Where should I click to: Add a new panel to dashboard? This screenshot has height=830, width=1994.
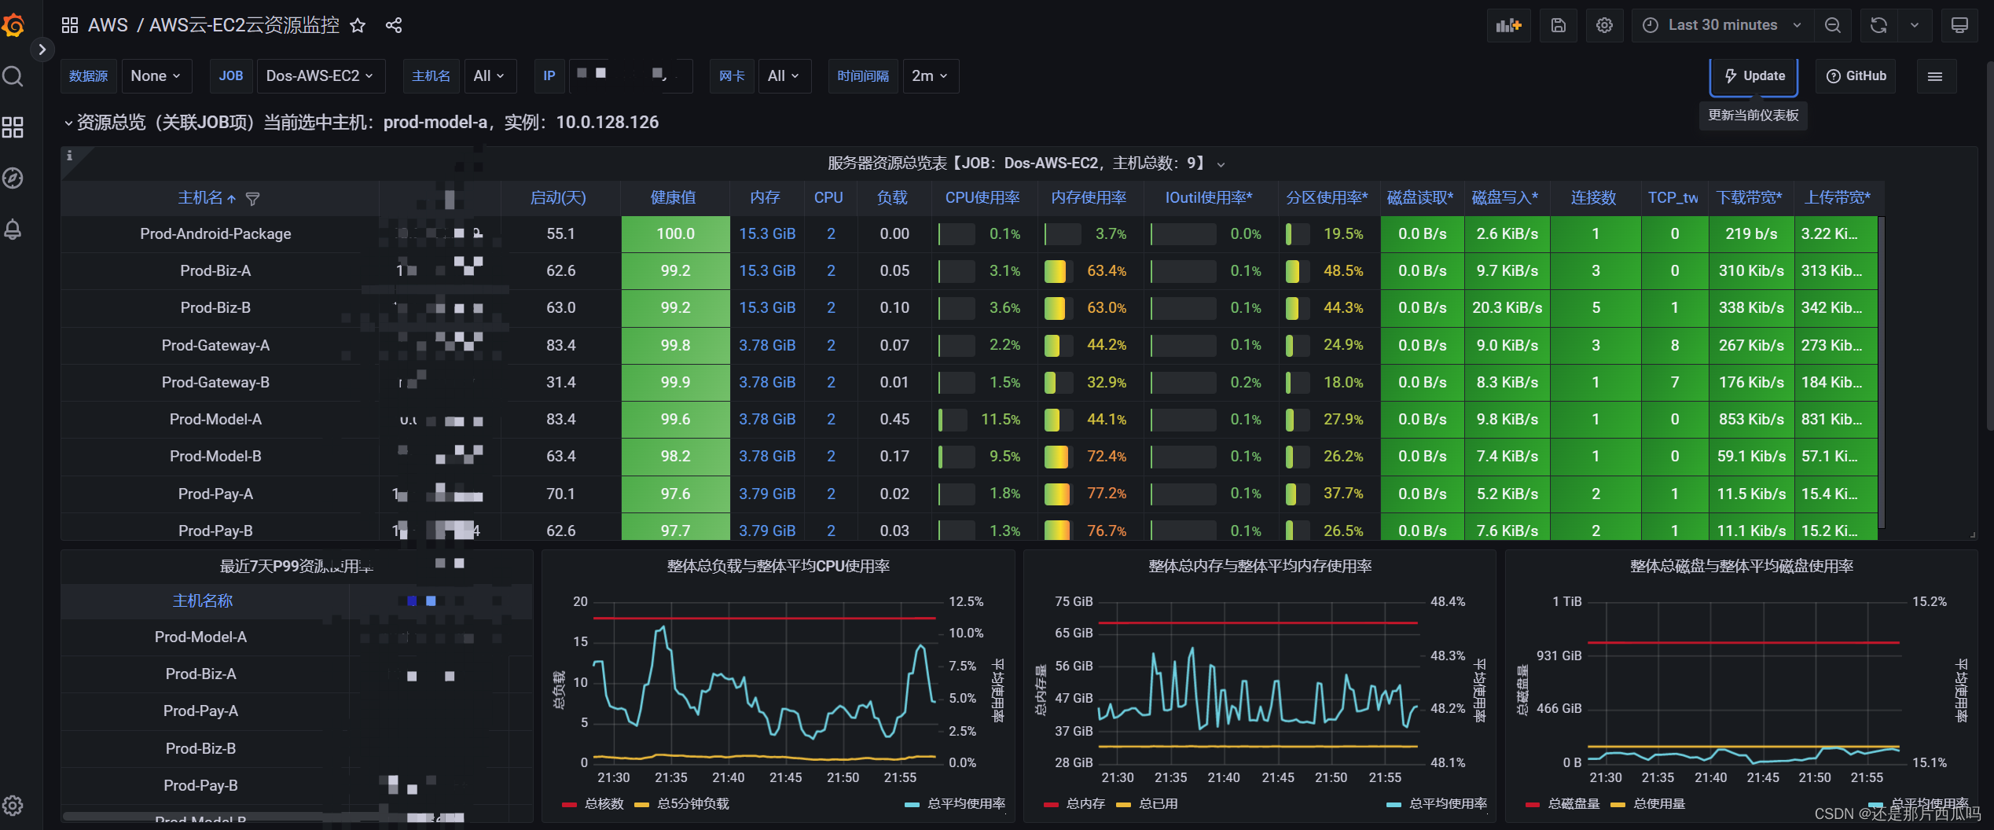(1508, 25)
